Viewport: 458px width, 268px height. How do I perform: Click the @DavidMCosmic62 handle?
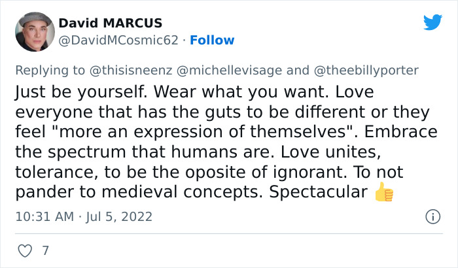click(x=118, y=40)
